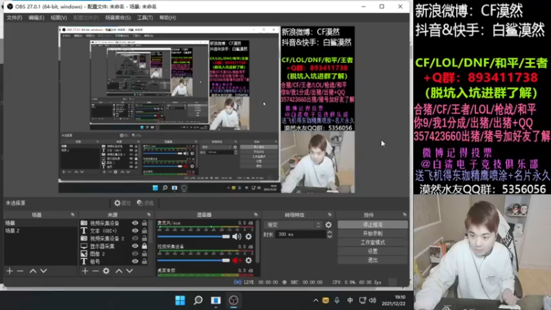Remove selected scene with minus icon
The height and width of the screenshot is (310, 551).
[x=21, y=271]
